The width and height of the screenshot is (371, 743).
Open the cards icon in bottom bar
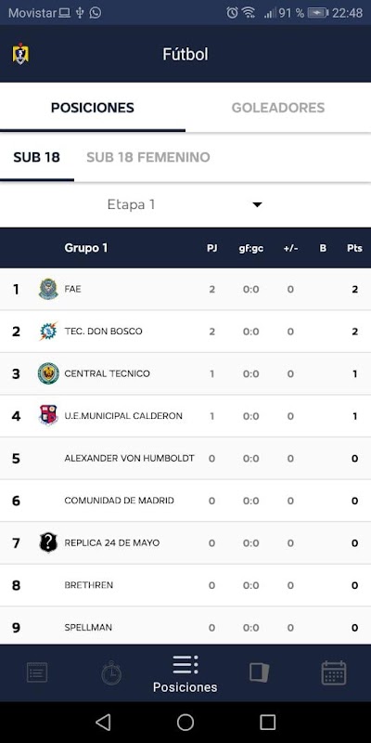pyautogui.click(x=260, y=672)
